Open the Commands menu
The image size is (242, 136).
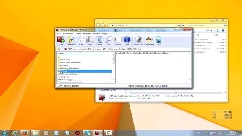(x=68, y=34)
